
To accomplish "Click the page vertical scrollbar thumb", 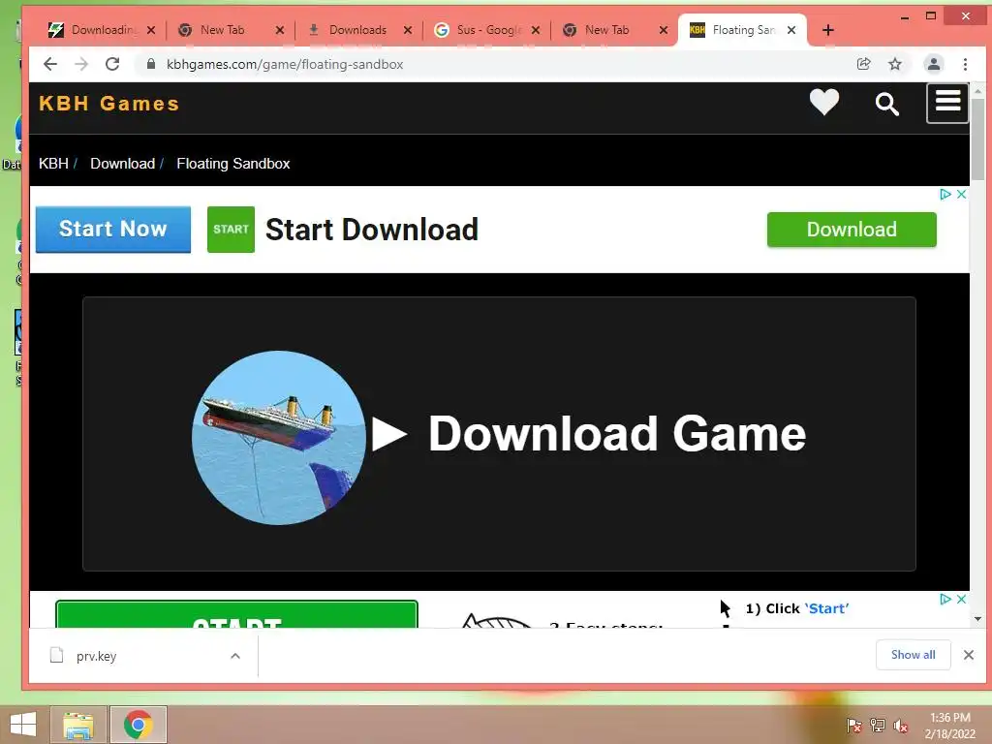I will coord(978,139).
